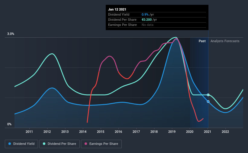The image size is (248, 153).
Task: Click the 'No data' tooltip entry
Action: [x=148, y=25]
